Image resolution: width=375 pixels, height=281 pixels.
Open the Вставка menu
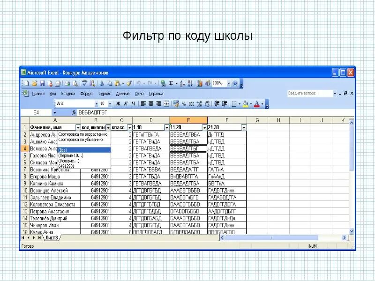point(68,94)
